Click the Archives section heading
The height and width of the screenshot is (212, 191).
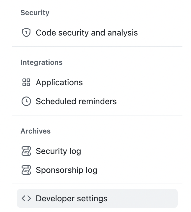(x=35, y=131)
